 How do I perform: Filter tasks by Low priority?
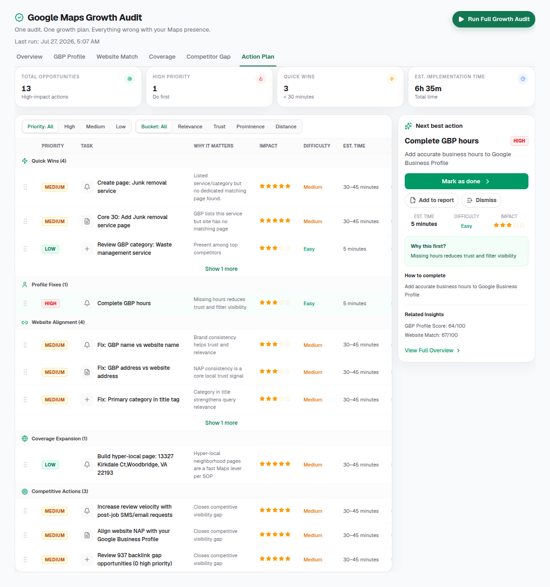point(121,126)
